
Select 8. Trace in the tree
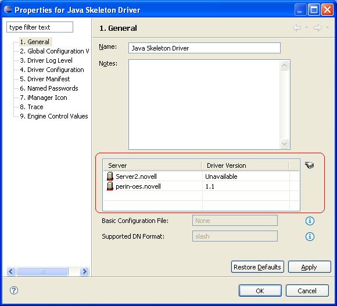[31, 107]
